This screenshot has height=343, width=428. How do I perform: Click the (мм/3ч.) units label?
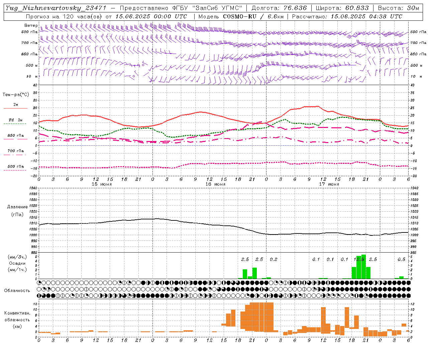(x=17, y=257)
